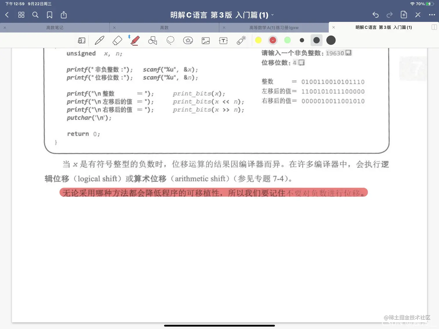Switch to the Eraser tool
This screenshot has height=329, width=439.
[x=117, y=40]
